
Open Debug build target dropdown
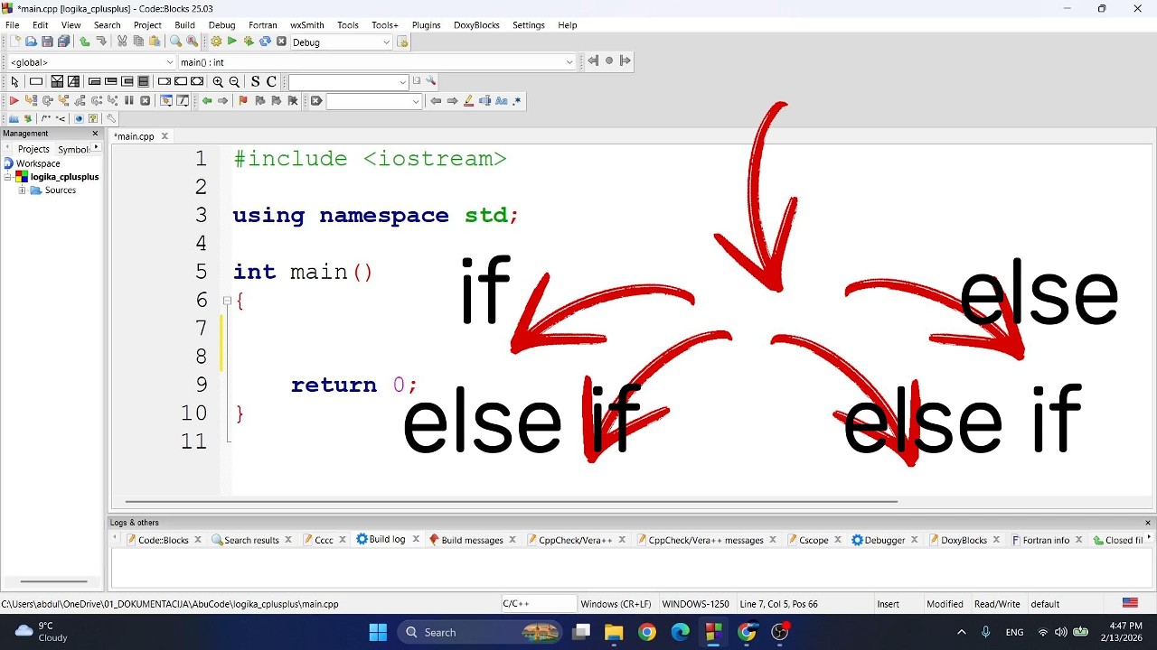tap(342, 42)
